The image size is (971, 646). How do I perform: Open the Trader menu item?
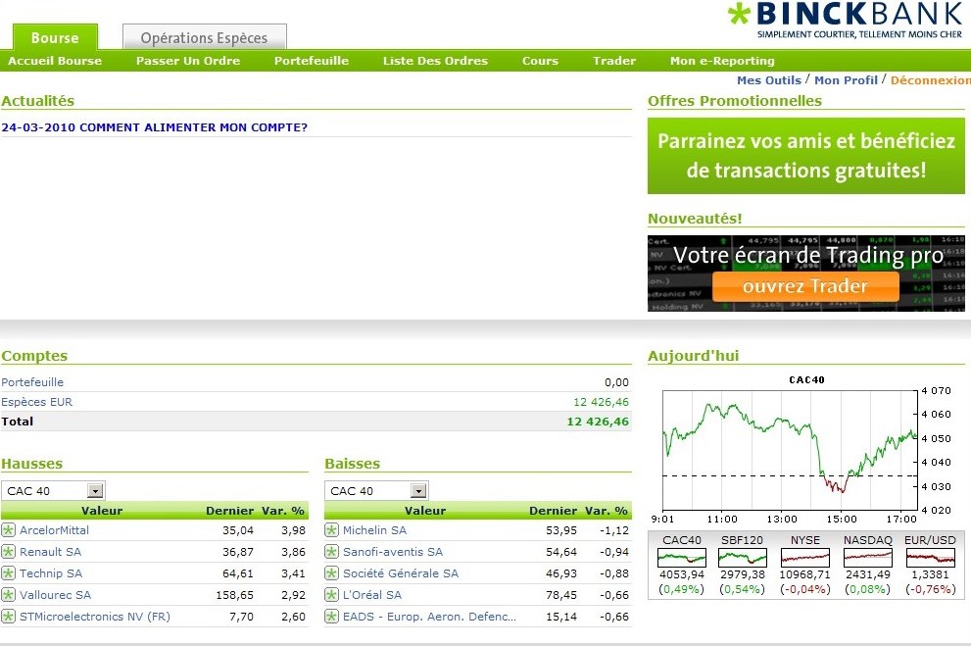pyautogui.click(x=614, y=61)
